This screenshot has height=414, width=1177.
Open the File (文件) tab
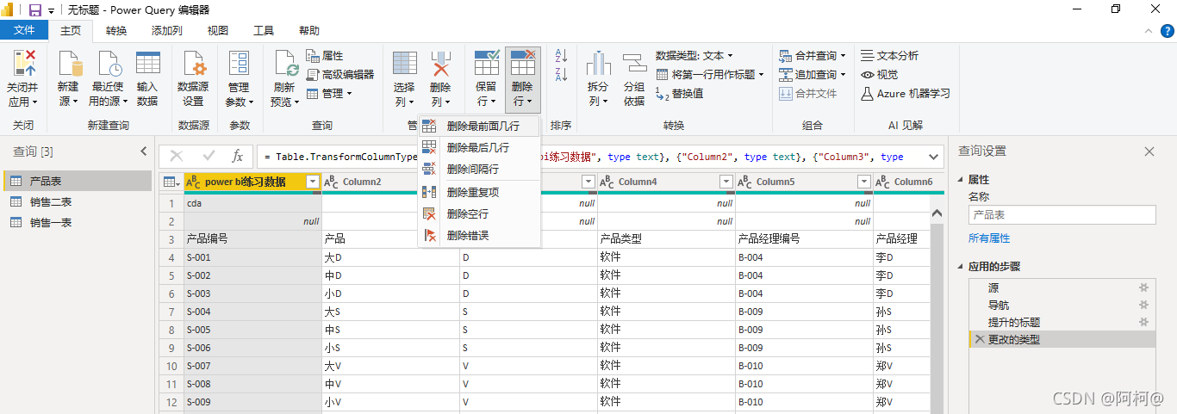pyautogui.click(x=25, y=30)
